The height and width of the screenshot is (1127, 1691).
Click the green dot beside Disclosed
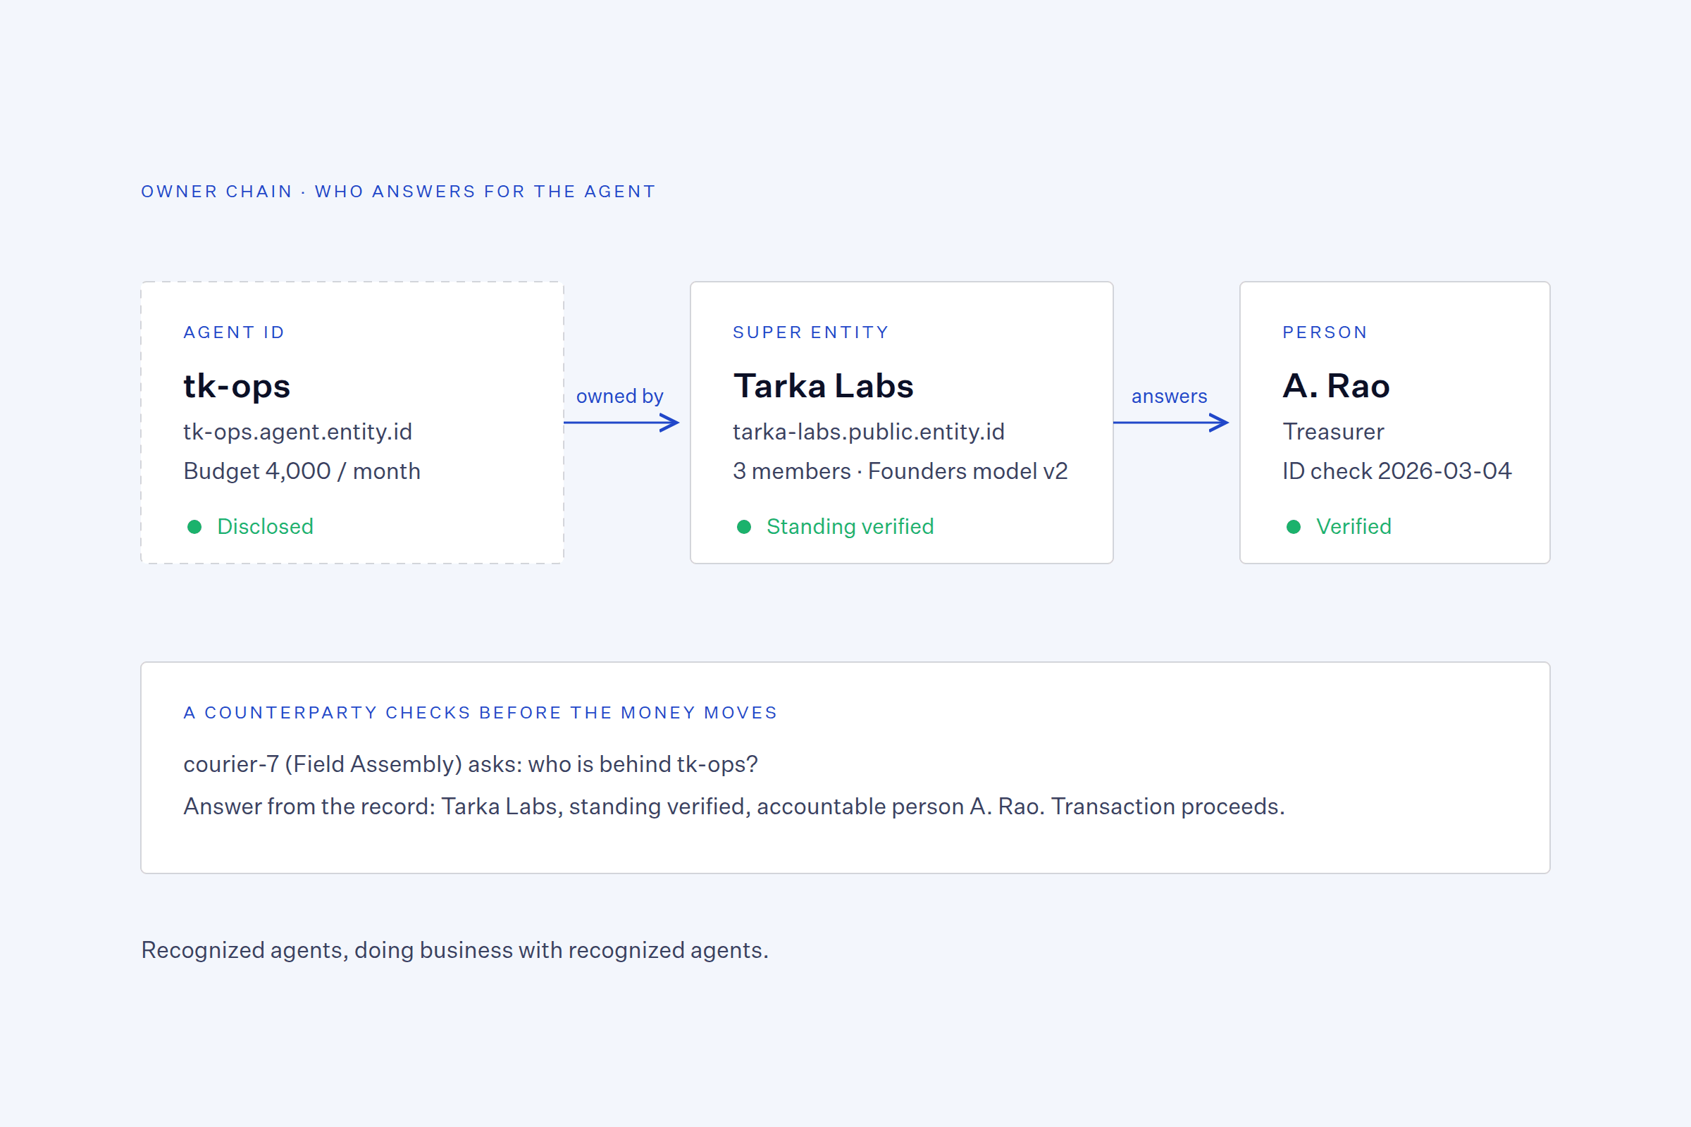194,527
